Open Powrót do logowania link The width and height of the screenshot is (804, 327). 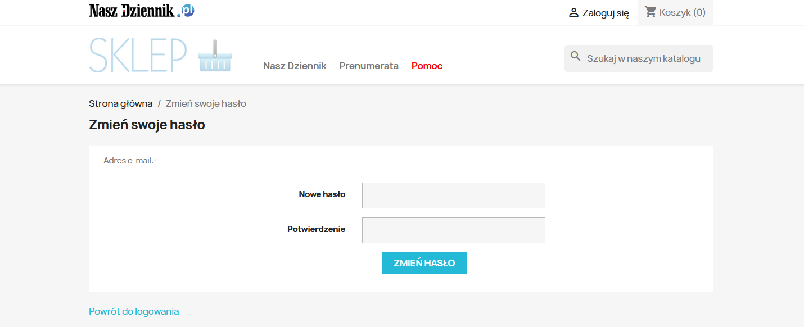pos(133,311)
